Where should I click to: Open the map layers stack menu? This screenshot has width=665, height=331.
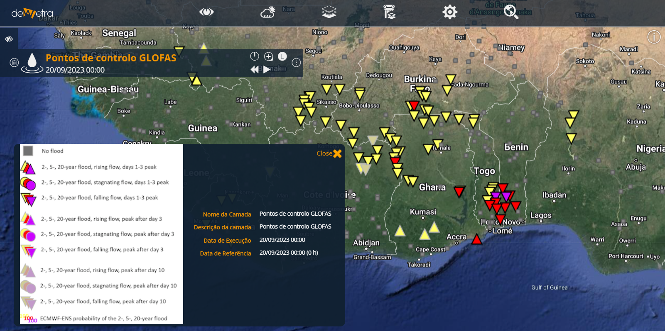[x=329, y=12]
